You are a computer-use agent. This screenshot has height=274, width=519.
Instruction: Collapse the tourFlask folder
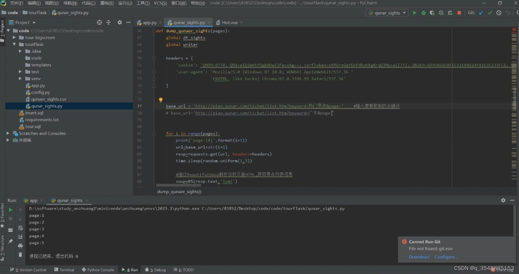click(x=14, y=44)
